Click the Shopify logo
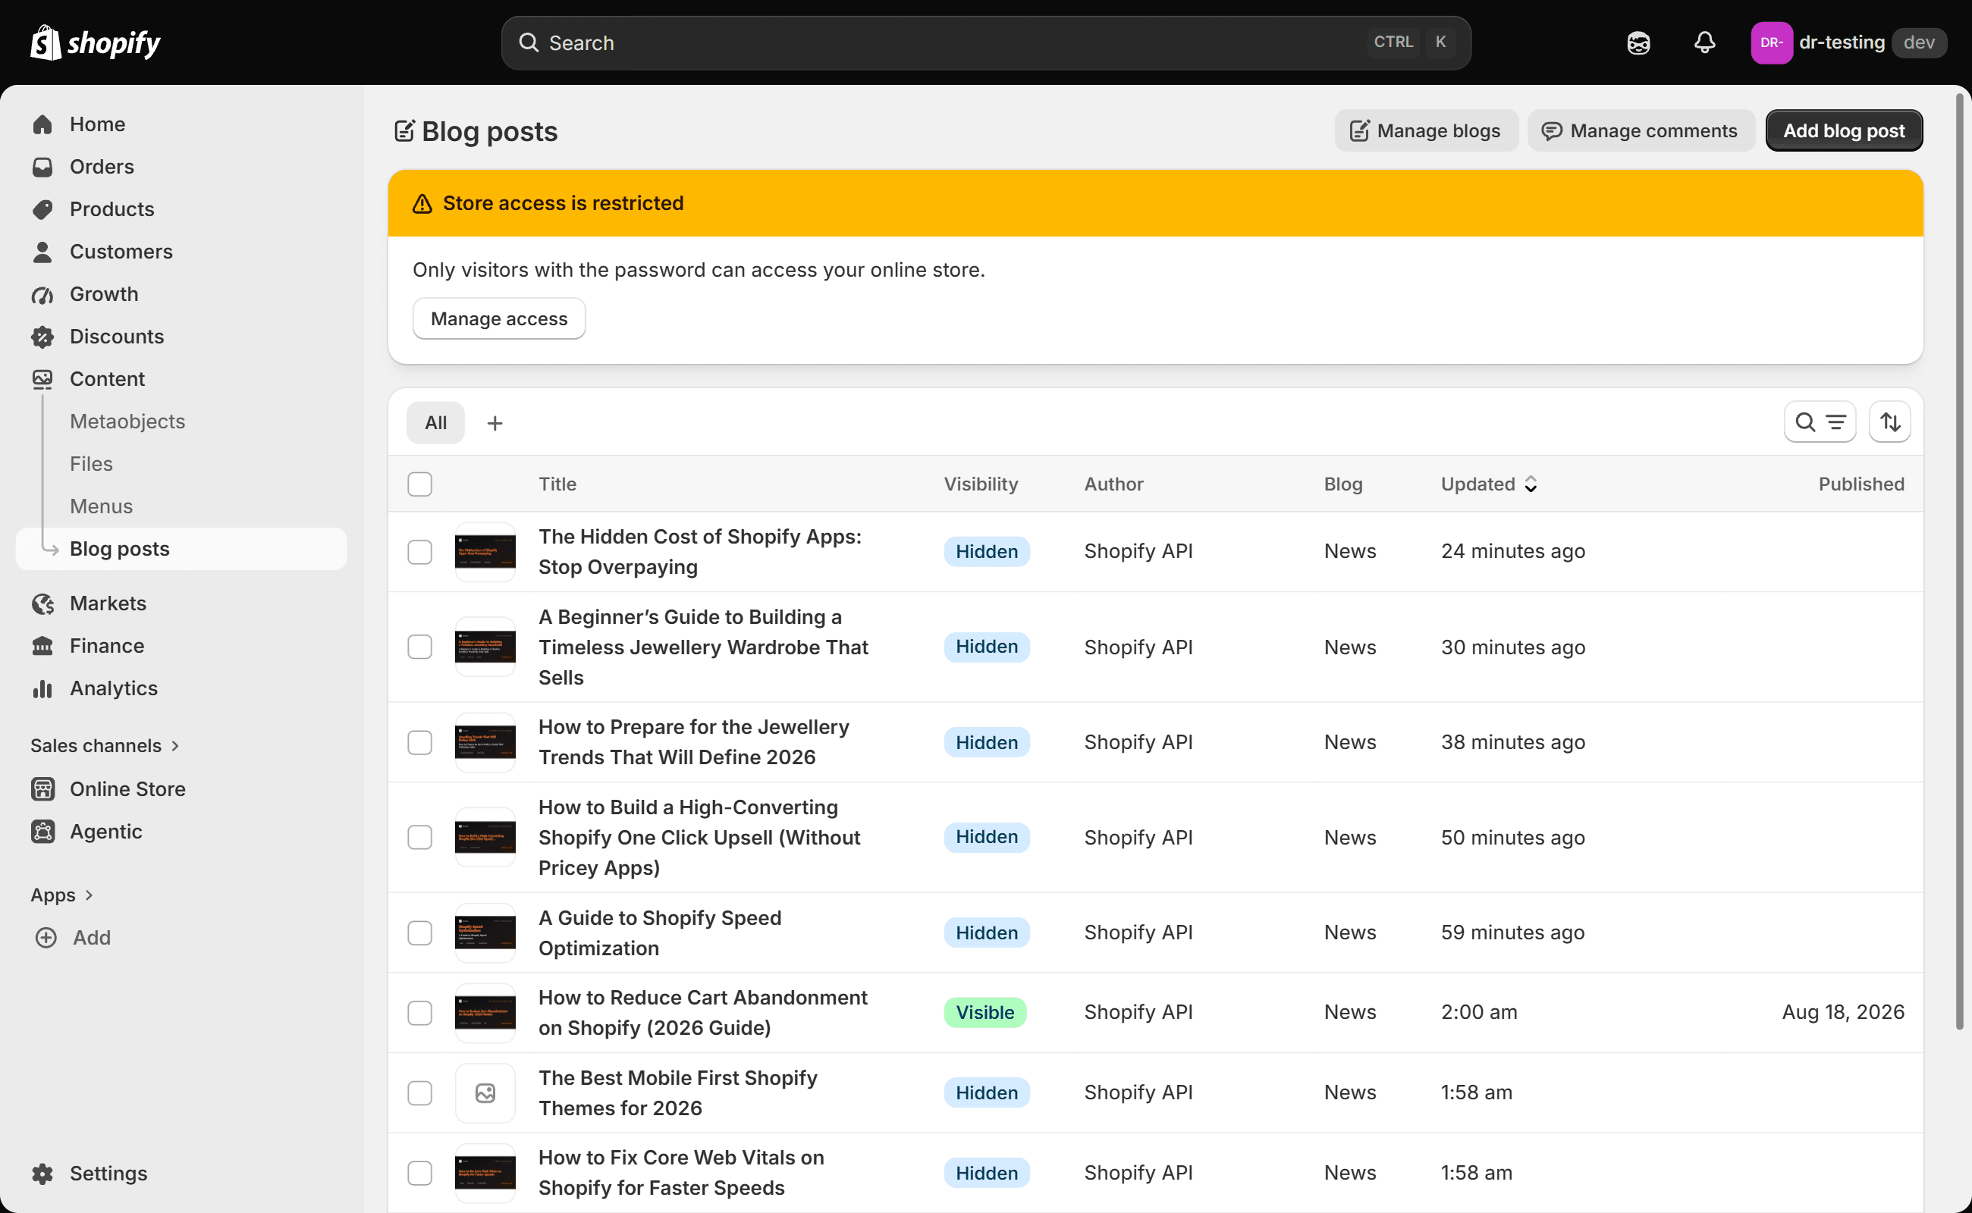 pyautogui.click(x=95, y=42)
